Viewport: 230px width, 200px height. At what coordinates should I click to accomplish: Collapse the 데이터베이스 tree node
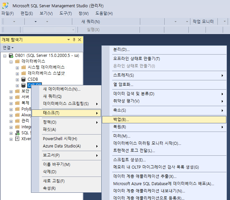(x=11, y=62)
